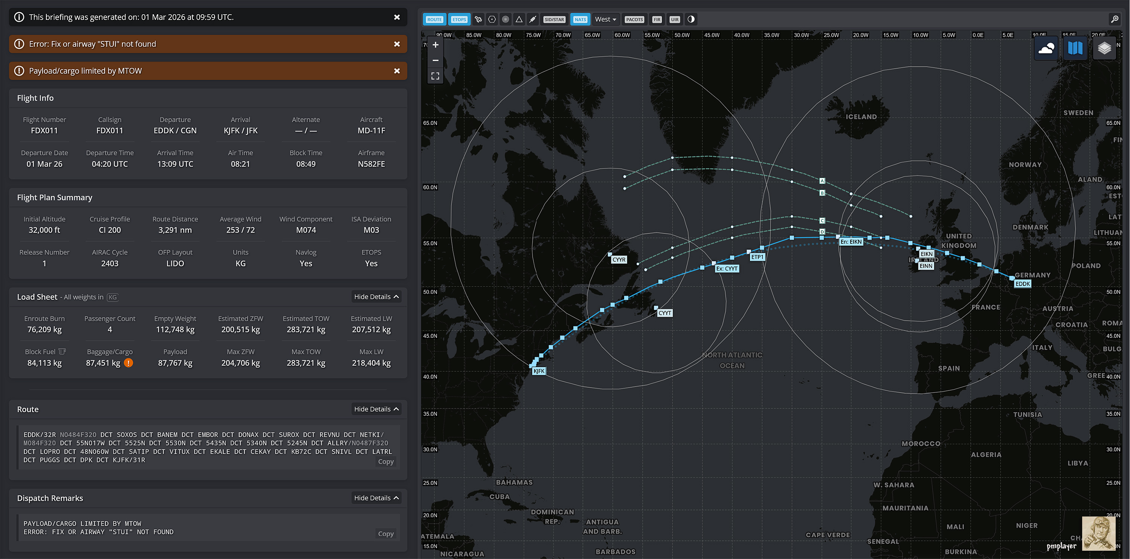This screenshot has width=1130, height=559.
Task: Click NAT track B label
Action: pos(822,193)
